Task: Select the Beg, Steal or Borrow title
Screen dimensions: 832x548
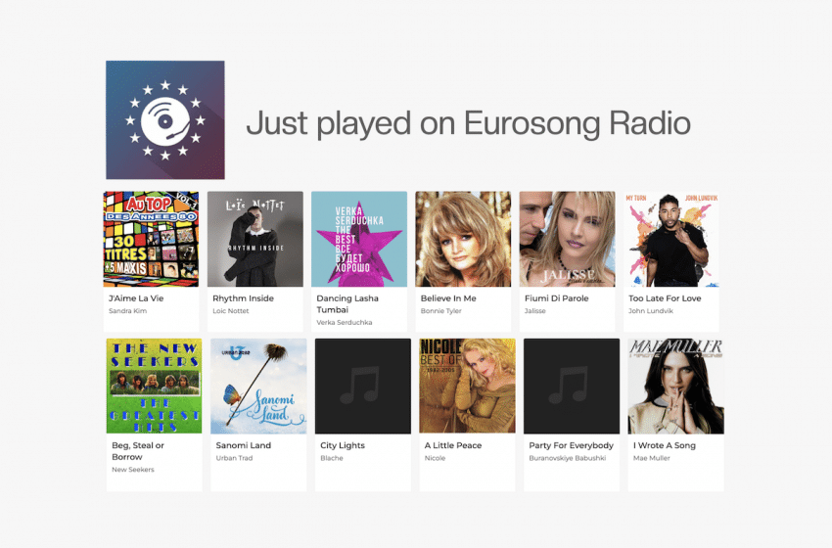Action: 138,451
